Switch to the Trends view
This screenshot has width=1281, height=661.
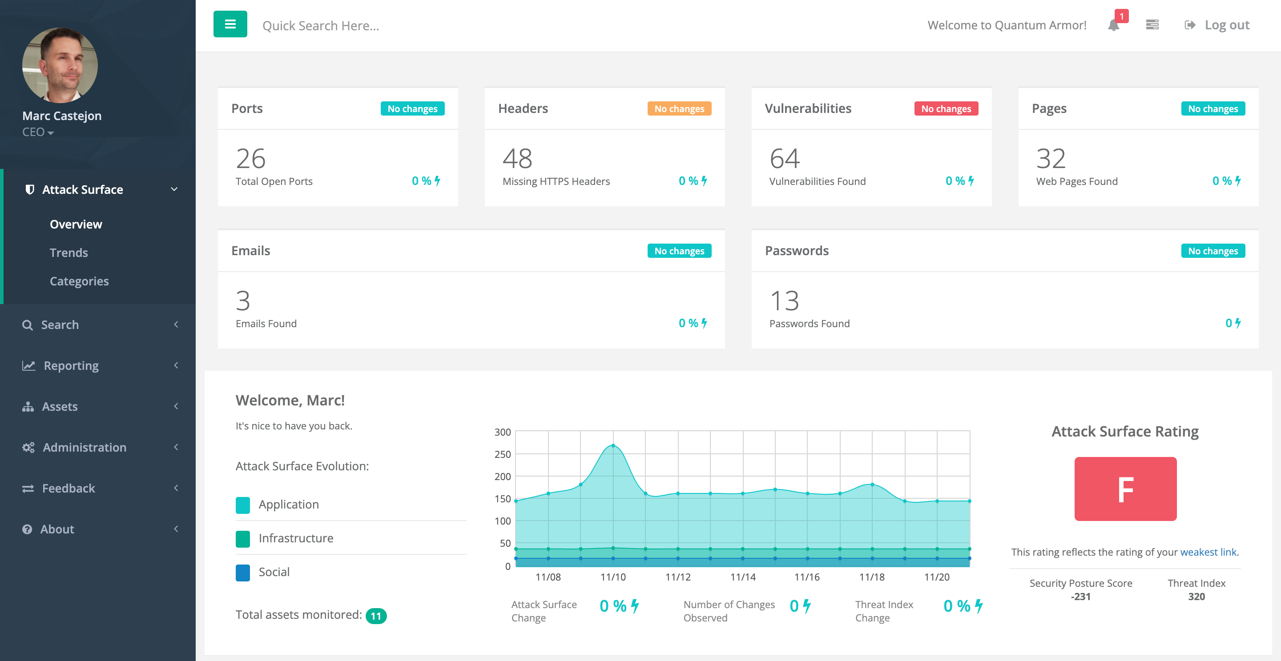(x=69, y=252)
